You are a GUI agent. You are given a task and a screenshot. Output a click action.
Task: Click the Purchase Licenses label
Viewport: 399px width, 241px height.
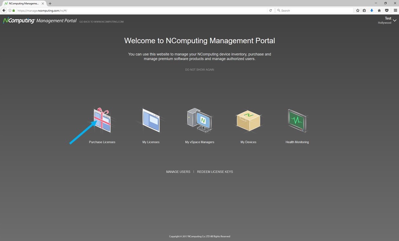[102, 142]
